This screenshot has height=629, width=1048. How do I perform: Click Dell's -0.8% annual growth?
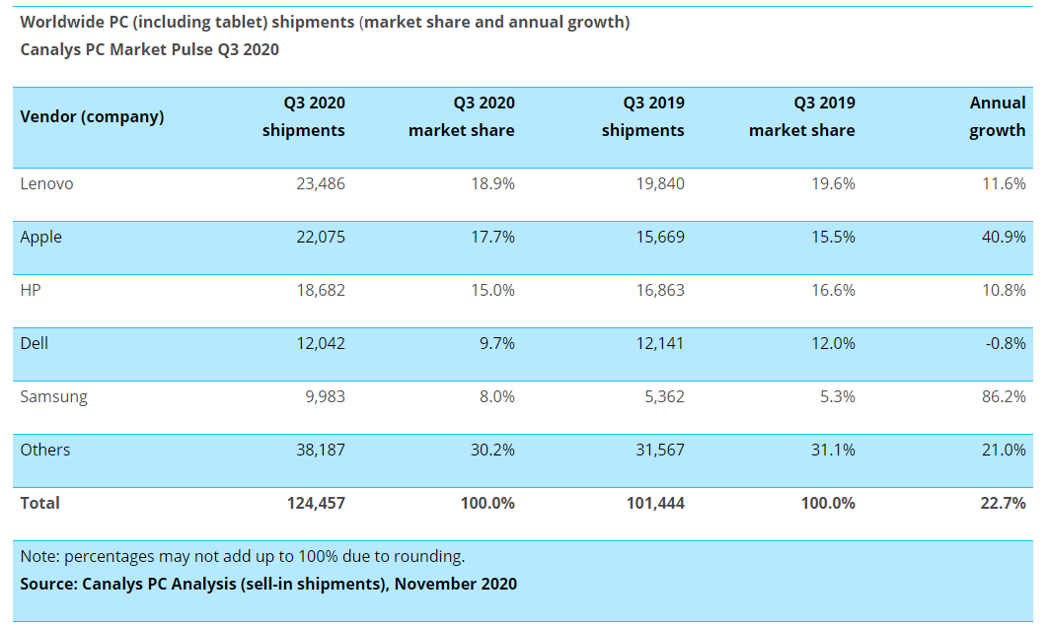pyautogui.click(x=1006, y=343)
